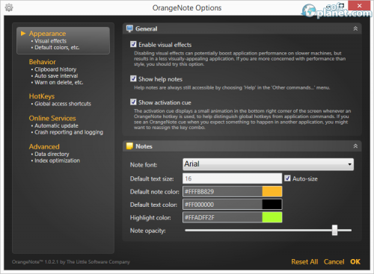Click Reset All
The width and height of the screenshot is (374, 274).
304,262
